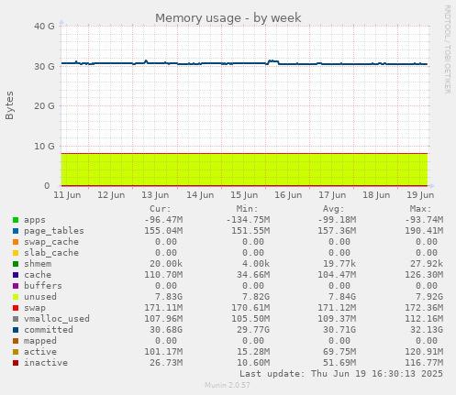Click the slab_cache legend label
Viewport: 456px width, 395px height.
tap(51, 253)
